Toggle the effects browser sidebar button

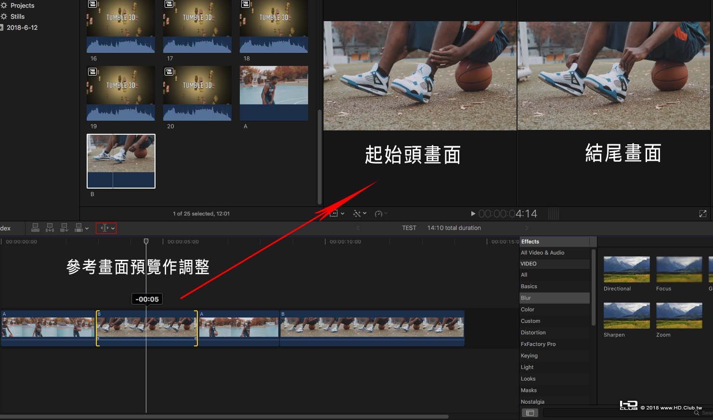(x=530, y=413)
